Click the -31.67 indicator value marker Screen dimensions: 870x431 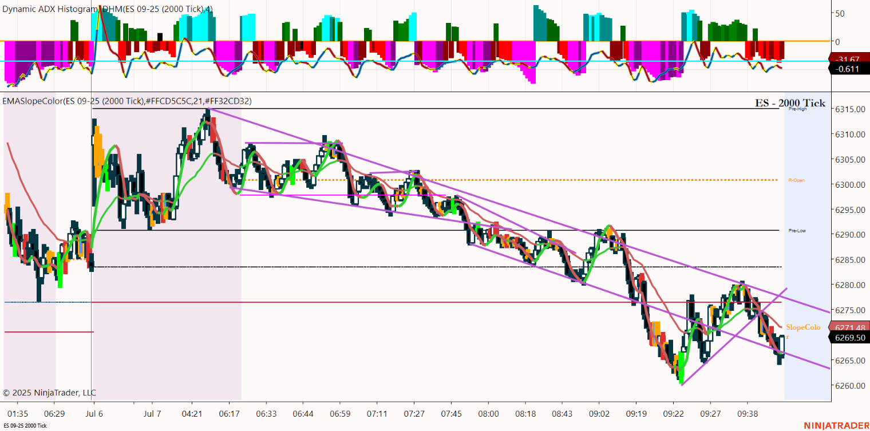point(849,59)
